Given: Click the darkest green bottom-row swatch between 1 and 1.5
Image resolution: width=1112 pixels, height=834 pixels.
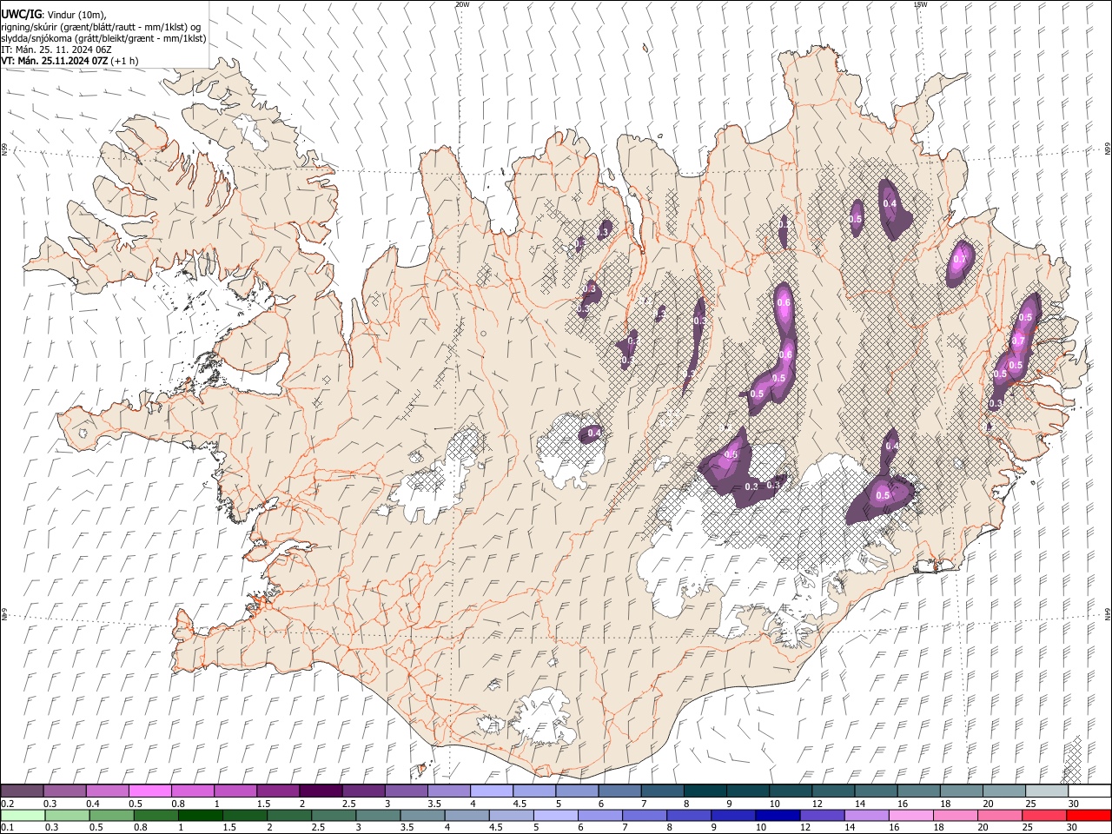Looking at the screenshot, I should click(200, 815).
